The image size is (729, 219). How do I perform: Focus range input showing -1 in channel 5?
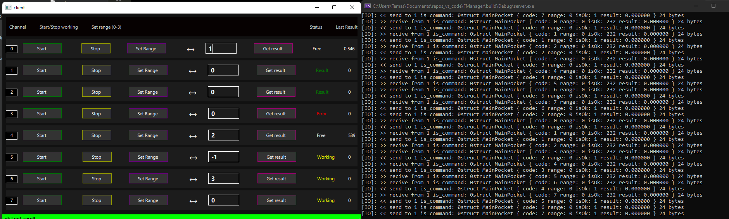223,157
